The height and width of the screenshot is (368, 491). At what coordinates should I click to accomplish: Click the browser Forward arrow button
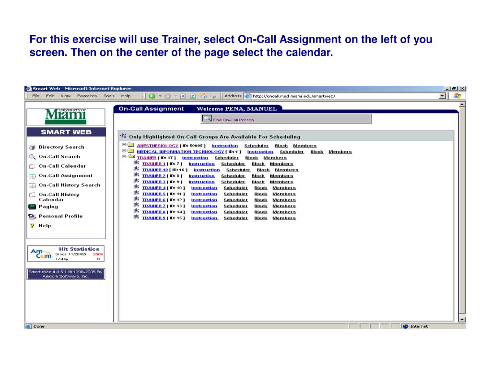click(167, 96)
